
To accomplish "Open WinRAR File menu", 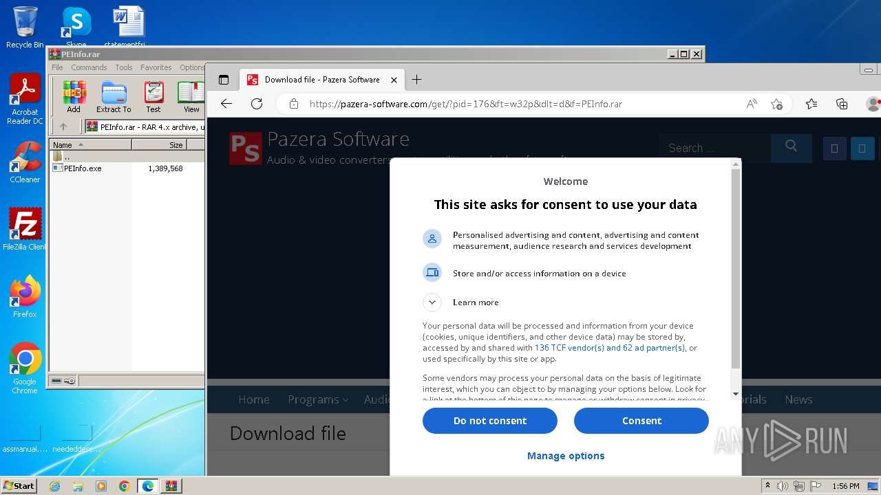I will pyautogui.click(x=57, y=67).
